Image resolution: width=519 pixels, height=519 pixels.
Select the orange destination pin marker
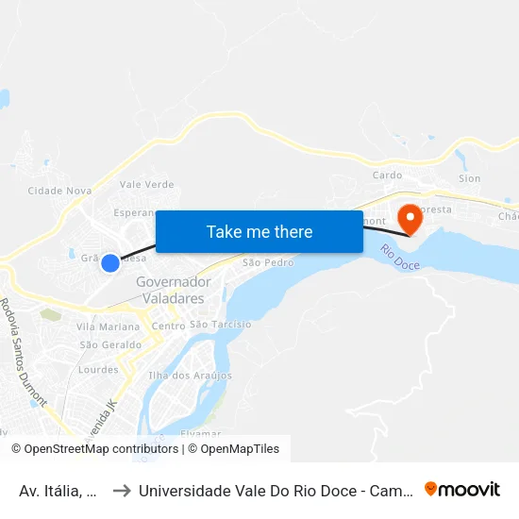point(410,220)
